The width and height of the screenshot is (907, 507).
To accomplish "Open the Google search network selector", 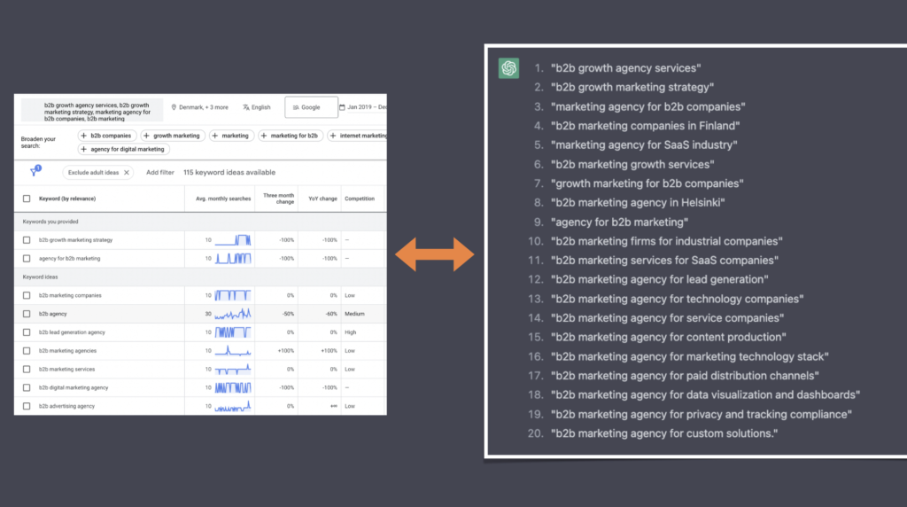I will (311, 107).
